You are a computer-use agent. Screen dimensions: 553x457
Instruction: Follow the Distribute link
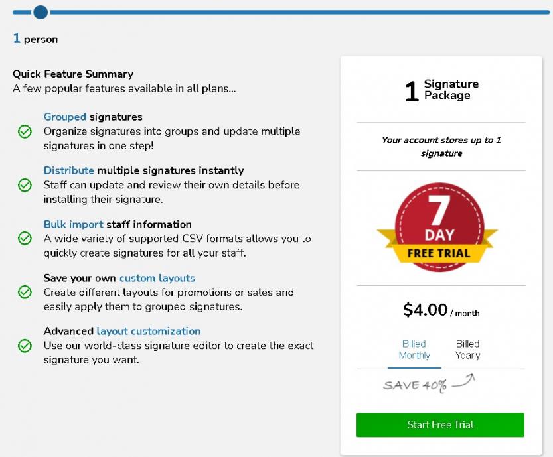pos(69,170)
